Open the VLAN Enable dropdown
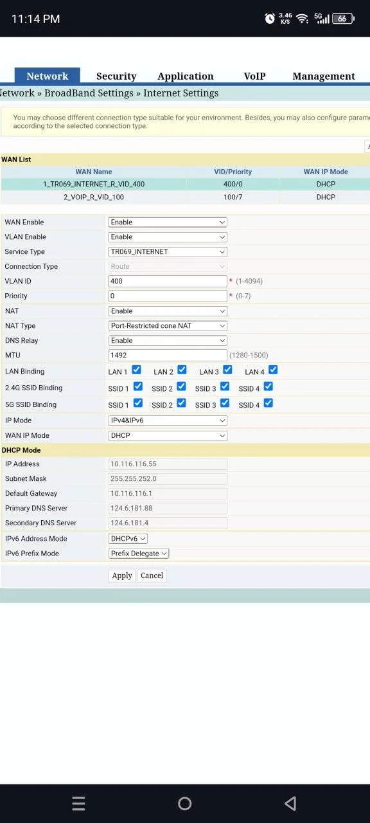Screen dimensions: 370x823 click(x=168, y=237)
